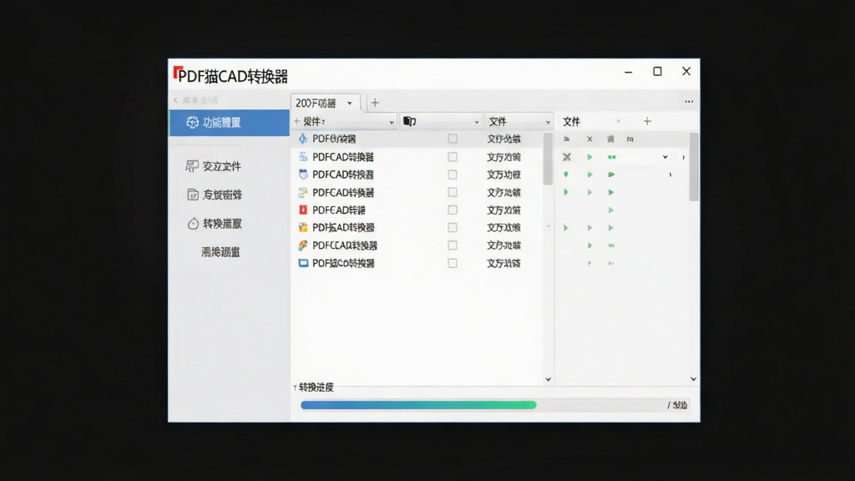Add a new tab with the plus button
855x481 pixels.
point(375,103)
